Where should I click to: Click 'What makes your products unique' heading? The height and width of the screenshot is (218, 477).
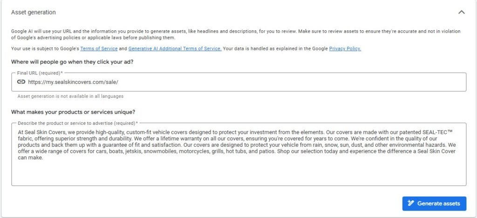click(x=73, y=112)
